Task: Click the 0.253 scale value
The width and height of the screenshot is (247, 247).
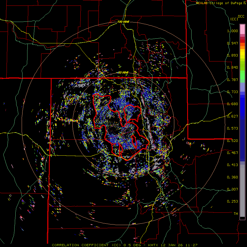Action: coord(232,201)
